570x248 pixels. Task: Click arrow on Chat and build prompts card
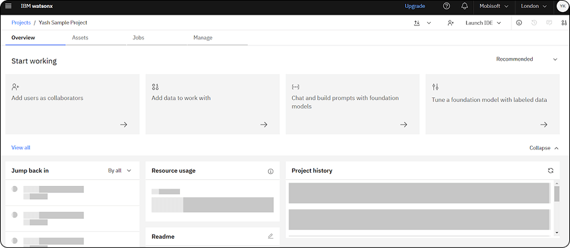[x=403, y=125]
